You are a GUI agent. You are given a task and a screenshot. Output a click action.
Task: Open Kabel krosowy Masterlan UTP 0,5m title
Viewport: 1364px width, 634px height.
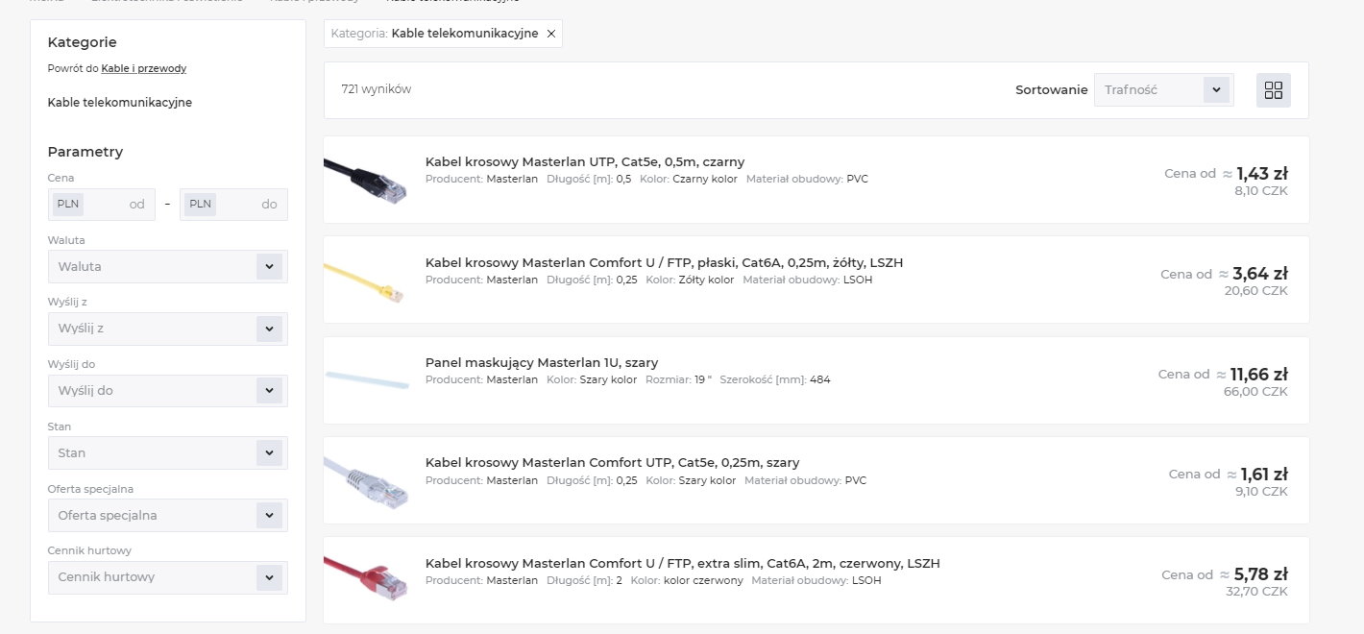585,162
